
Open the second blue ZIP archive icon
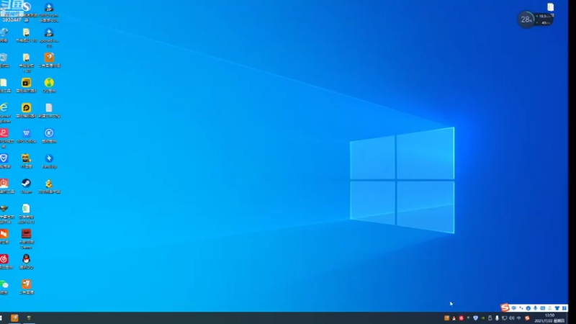(x=49, y=32)
